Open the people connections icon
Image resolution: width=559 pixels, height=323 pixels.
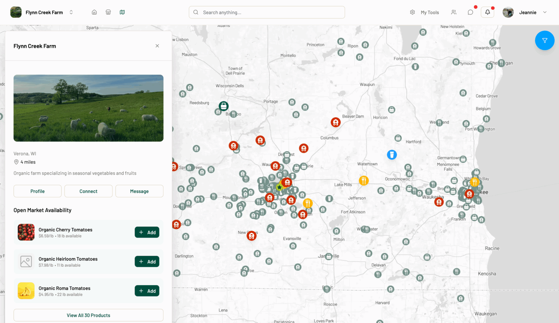point(453,12)
